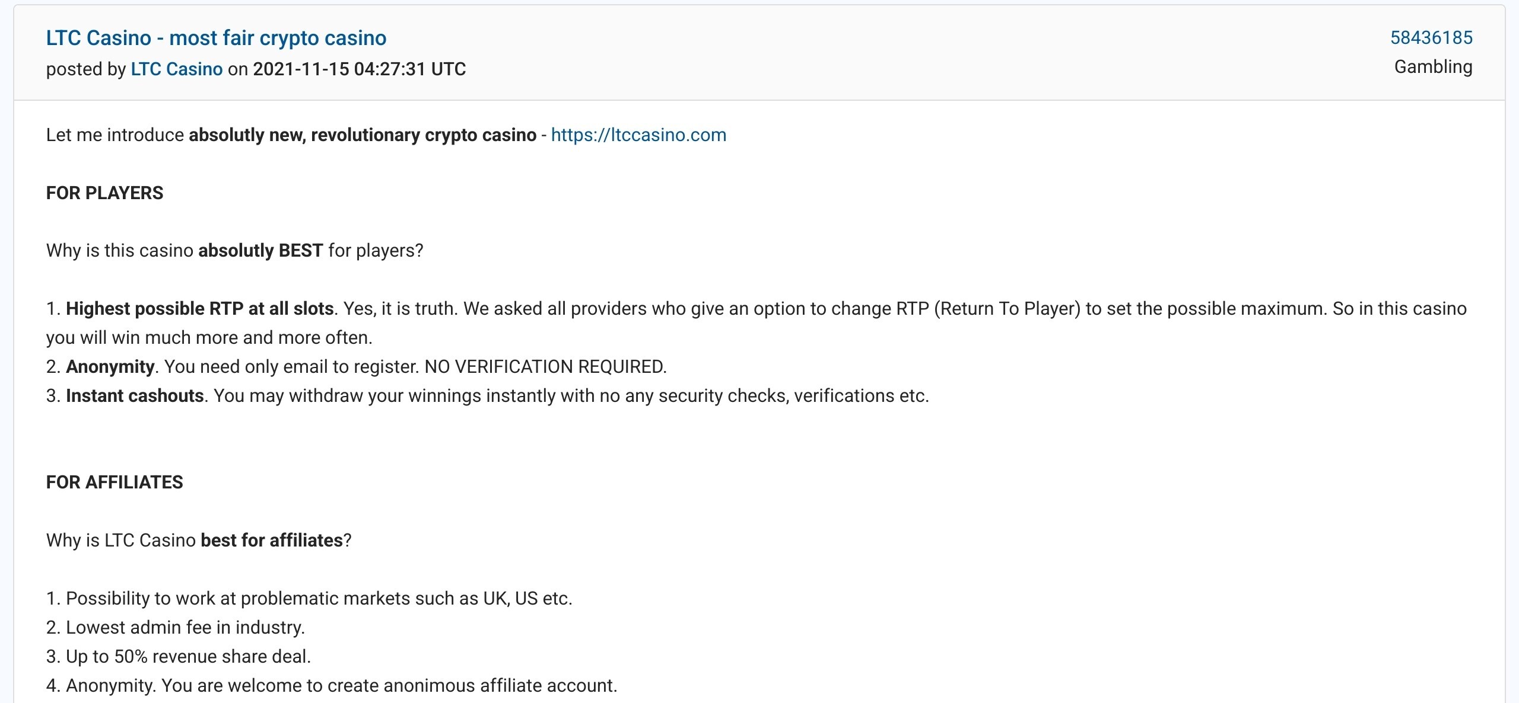
Task: Click the text 'NO VERIFICATION REQUIRED'
Action: [x=544, y=366]
